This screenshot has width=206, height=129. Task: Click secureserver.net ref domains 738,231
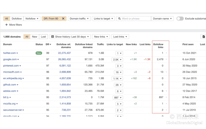[66, 110]
